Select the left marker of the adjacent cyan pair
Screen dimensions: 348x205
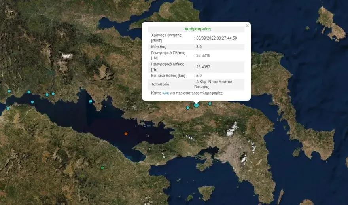pos(47,95)
